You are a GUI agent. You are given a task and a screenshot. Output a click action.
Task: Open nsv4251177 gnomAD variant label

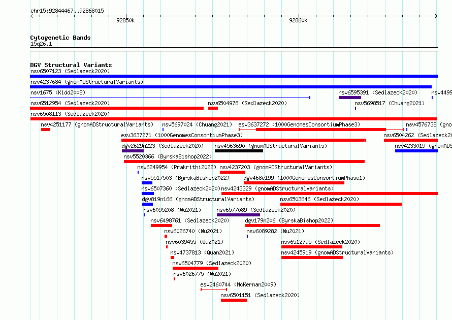point(97,124)
